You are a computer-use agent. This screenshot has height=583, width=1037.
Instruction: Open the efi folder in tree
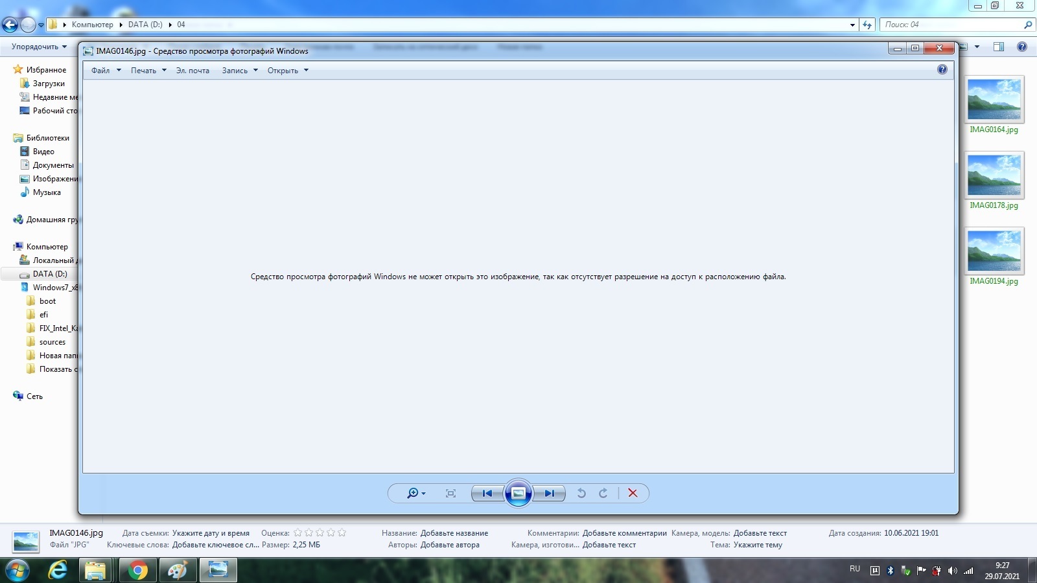pyautogui.click(x=43, y=315)
